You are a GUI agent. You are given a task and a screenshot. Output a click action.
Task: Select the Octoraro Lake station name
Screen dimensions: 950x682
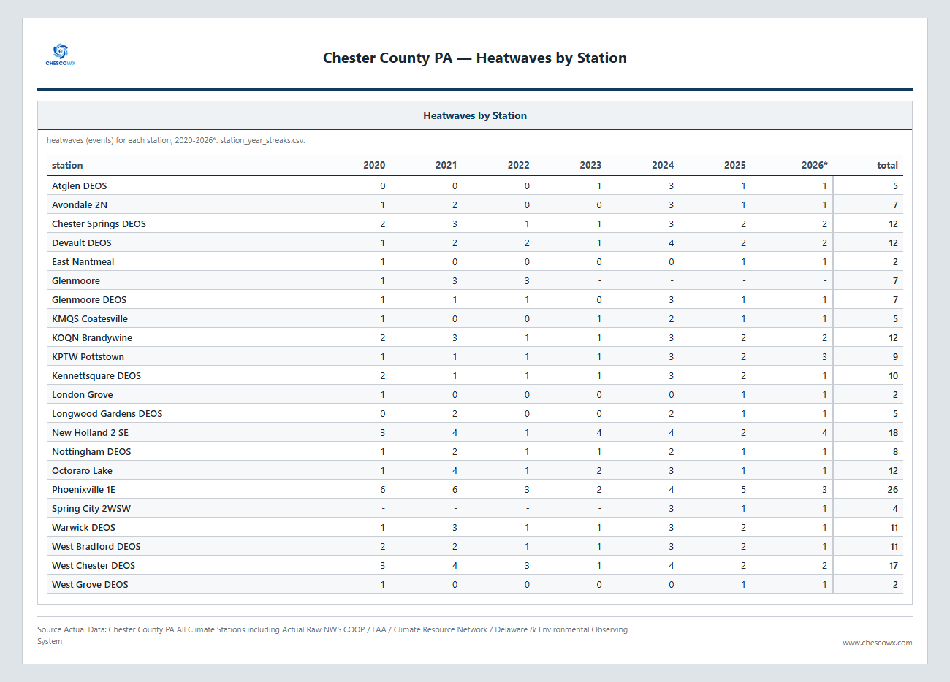(x=82, y=470)
